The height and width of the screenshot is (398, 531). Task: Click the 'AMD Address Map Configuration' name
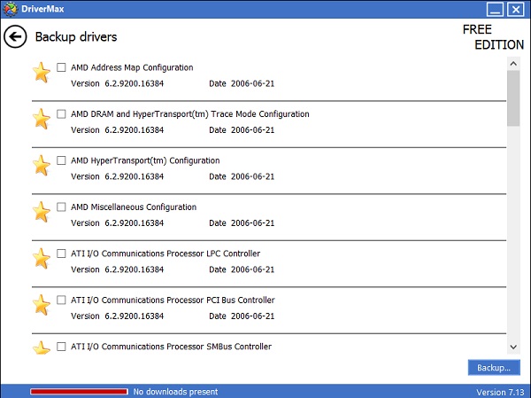point(132,67)
